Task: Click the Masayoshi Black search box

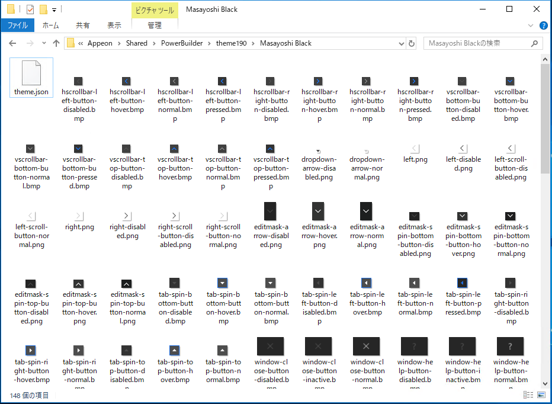Action: pyautogui.click(x=477, y=43)
